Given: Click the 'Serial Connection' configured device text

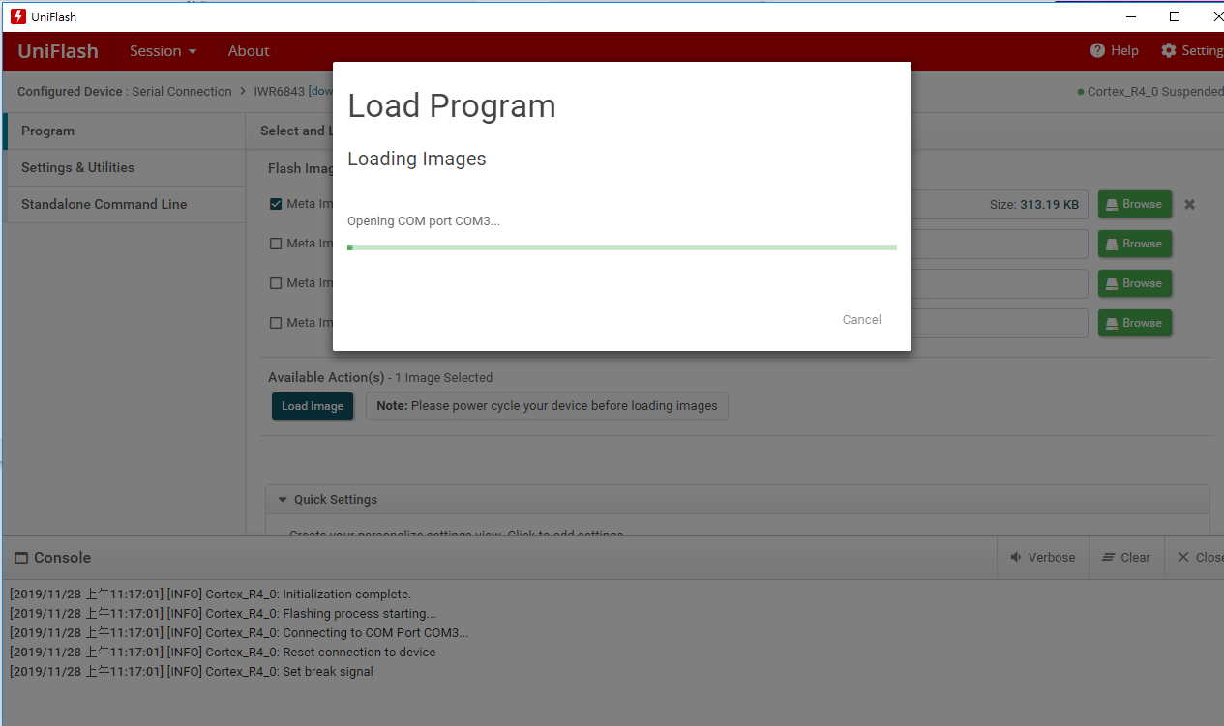Looking at the screenshot, I should coord(182,92).
